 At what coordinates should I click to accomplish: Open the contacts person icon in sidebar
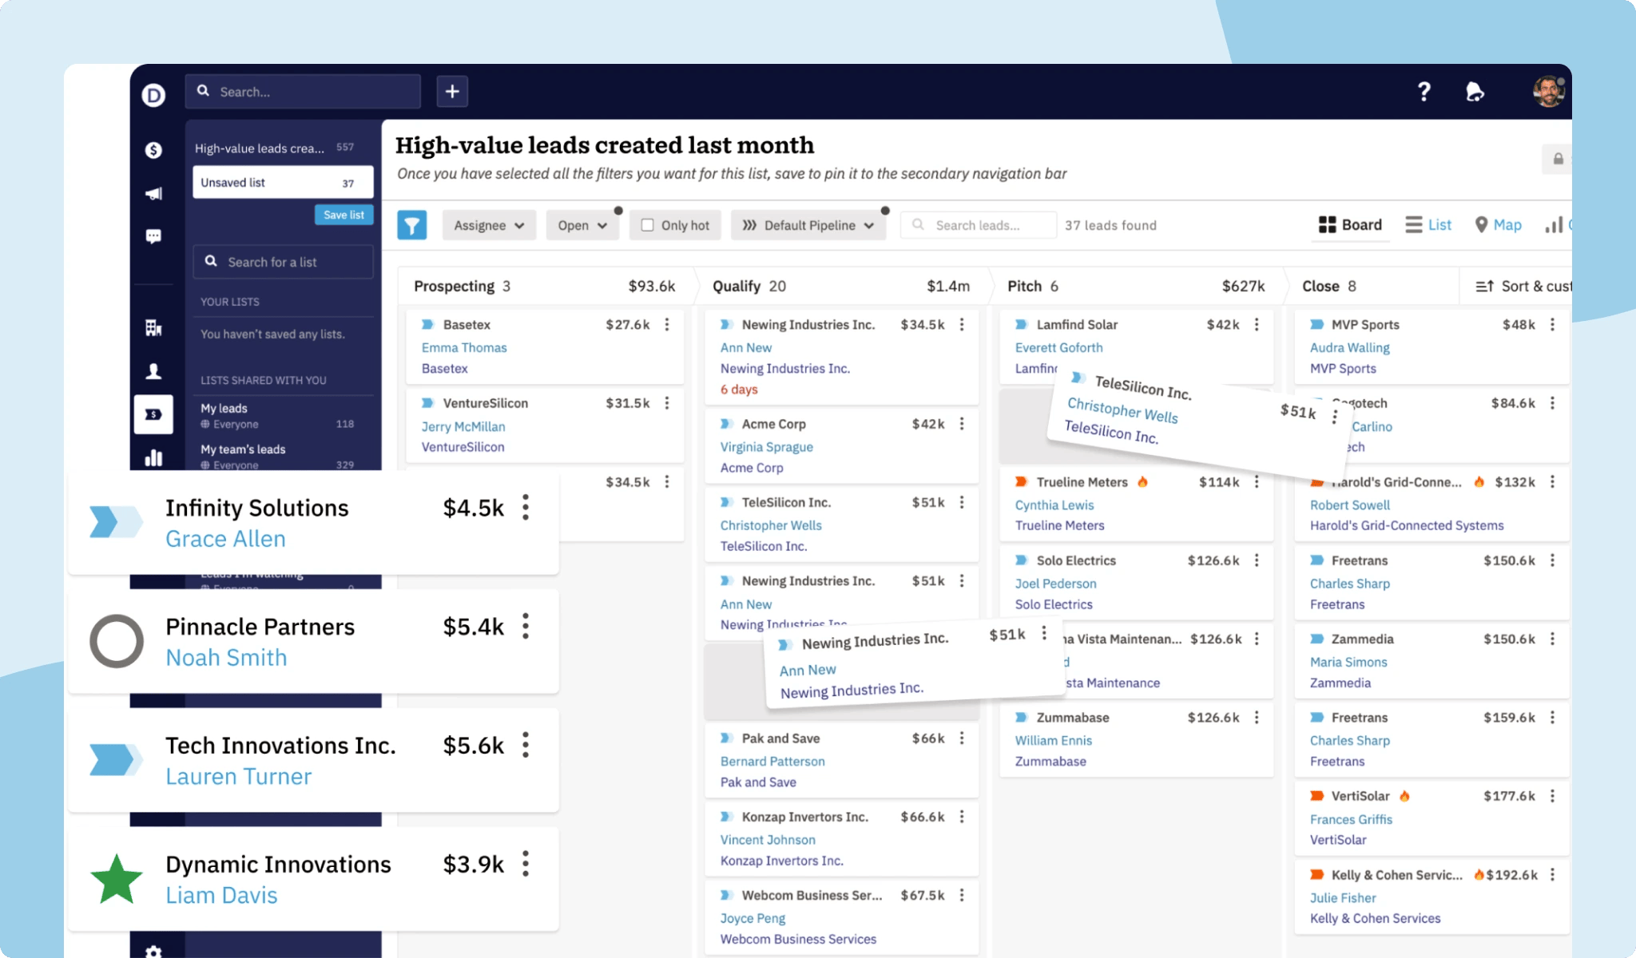click(153, 370)
